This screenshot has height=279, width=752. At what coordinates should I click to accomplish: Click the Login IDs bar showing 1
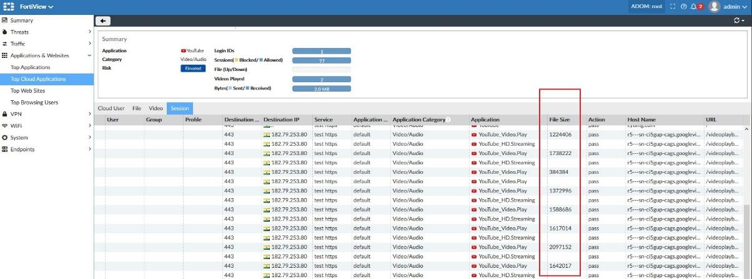[322, 51]
